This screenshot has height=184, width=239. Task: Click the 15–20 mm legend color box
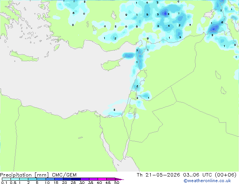(x=58, y=179)
